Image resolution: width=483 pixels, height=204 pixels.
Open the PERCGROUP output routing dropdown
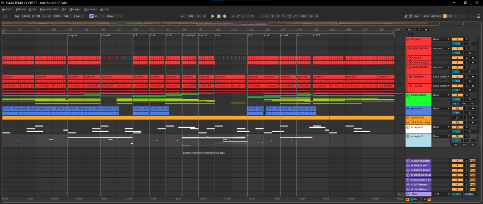[x=442, y=95]
